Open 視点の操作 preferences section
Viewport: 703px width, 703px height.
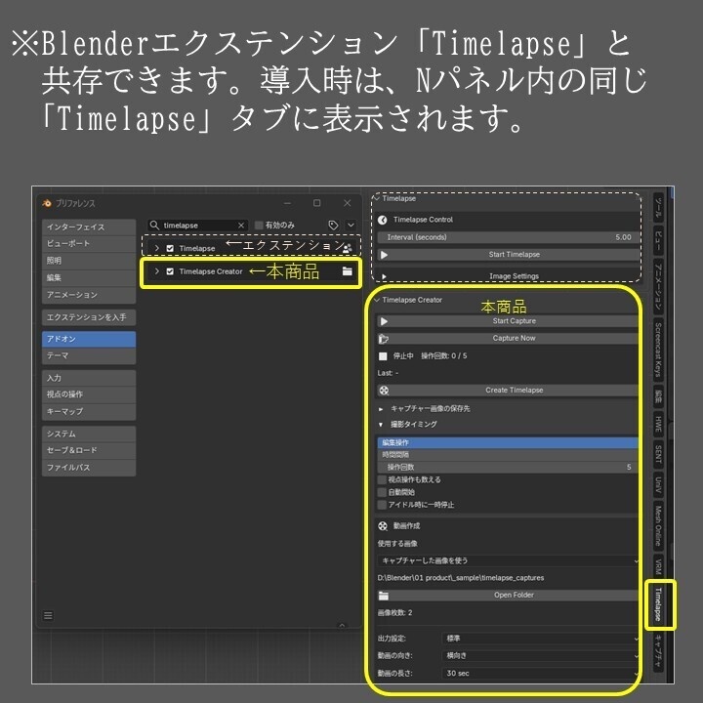89,394
